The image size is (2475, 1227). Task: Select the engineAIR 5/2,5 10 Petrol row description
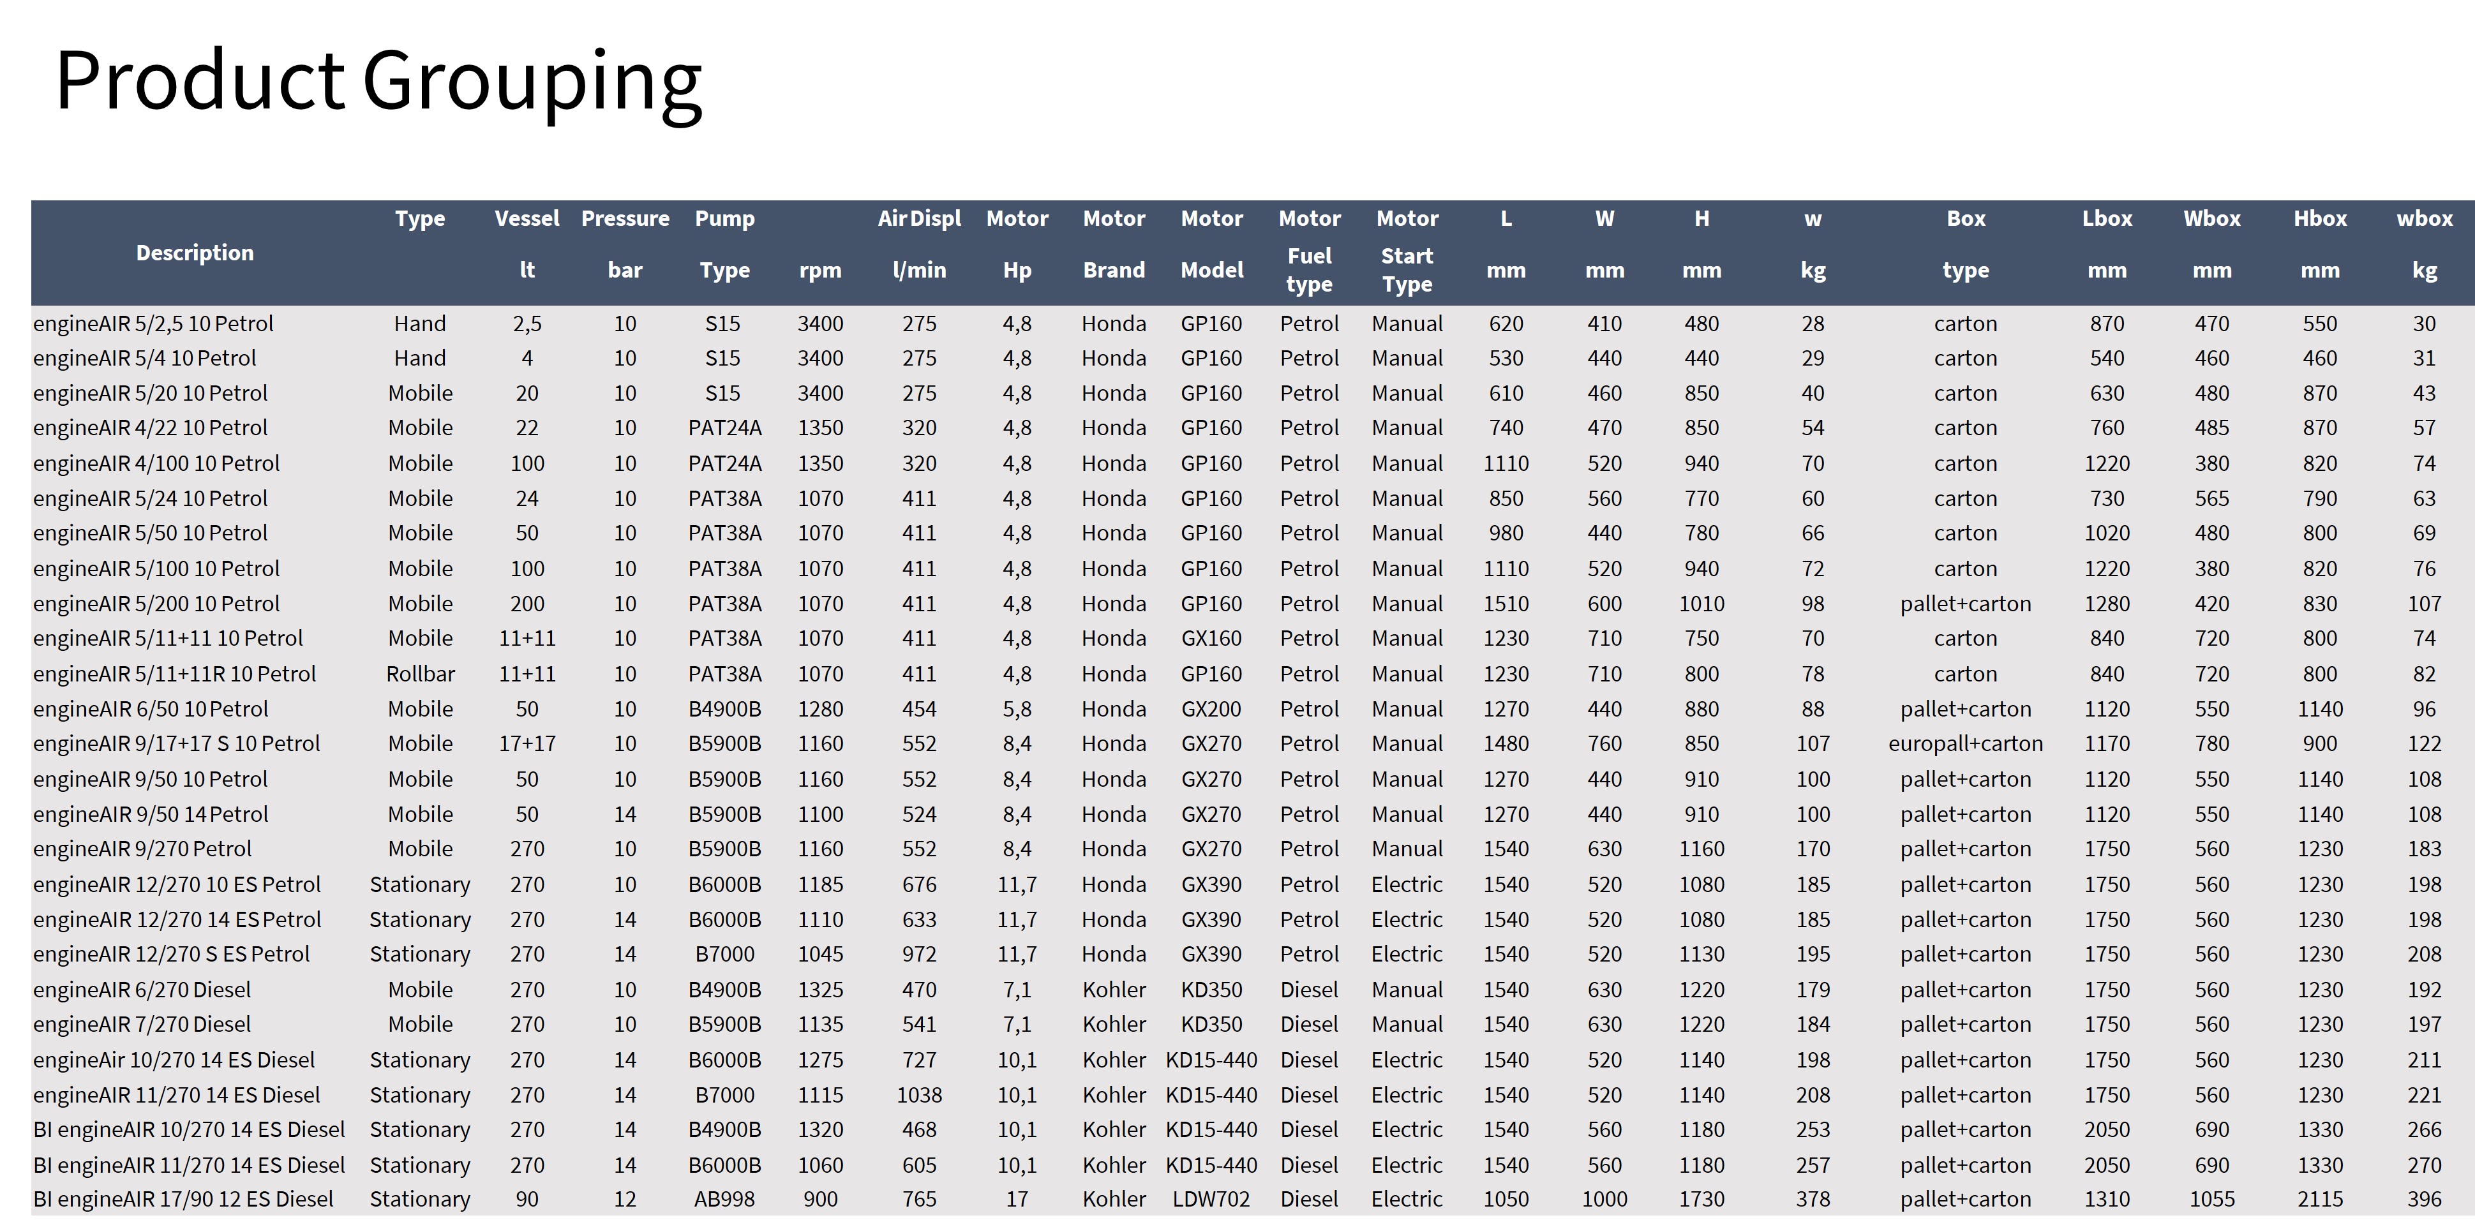pyautogui.click(x=154, y=323)
